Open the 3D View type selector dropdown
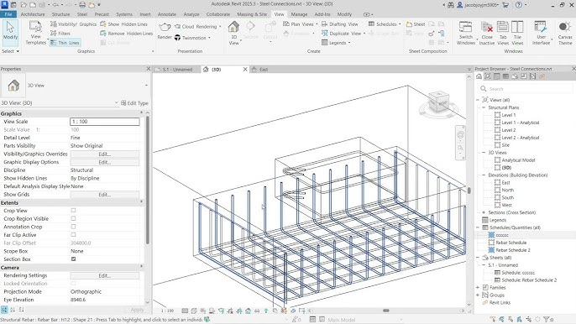Image resolution: width=576 pixels, height=324 pixels. pyautogui.click(x=147, y=86)
